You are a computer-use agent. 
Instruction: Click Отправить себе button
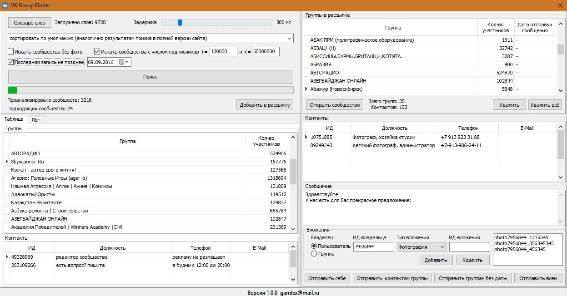(x=327, y=278)
